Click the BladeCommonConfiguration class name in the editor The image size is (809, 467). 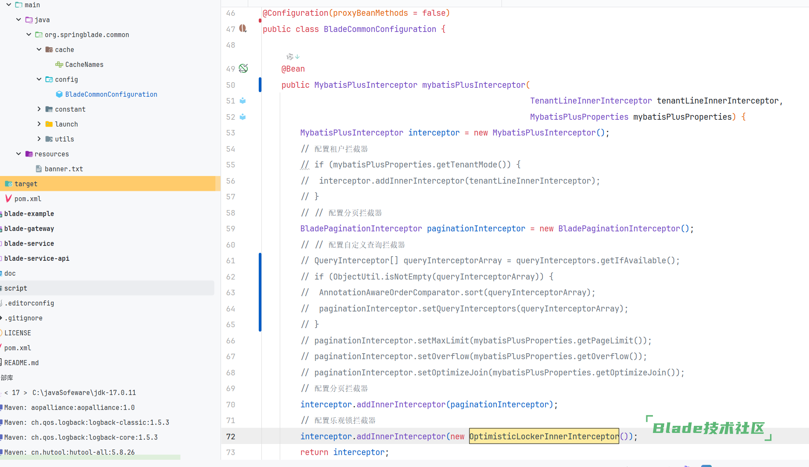pyautogui.click(x=380, y=29)
